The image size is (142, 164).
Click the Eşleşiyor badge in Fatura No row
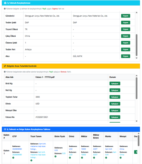[x=115, y=117]
